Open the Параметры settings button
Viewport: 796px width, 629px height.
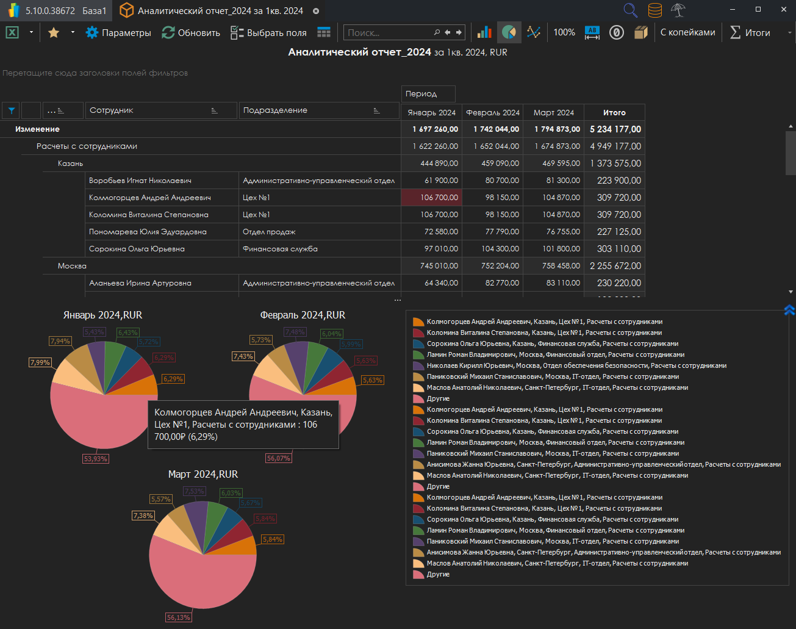click(118, 32)
